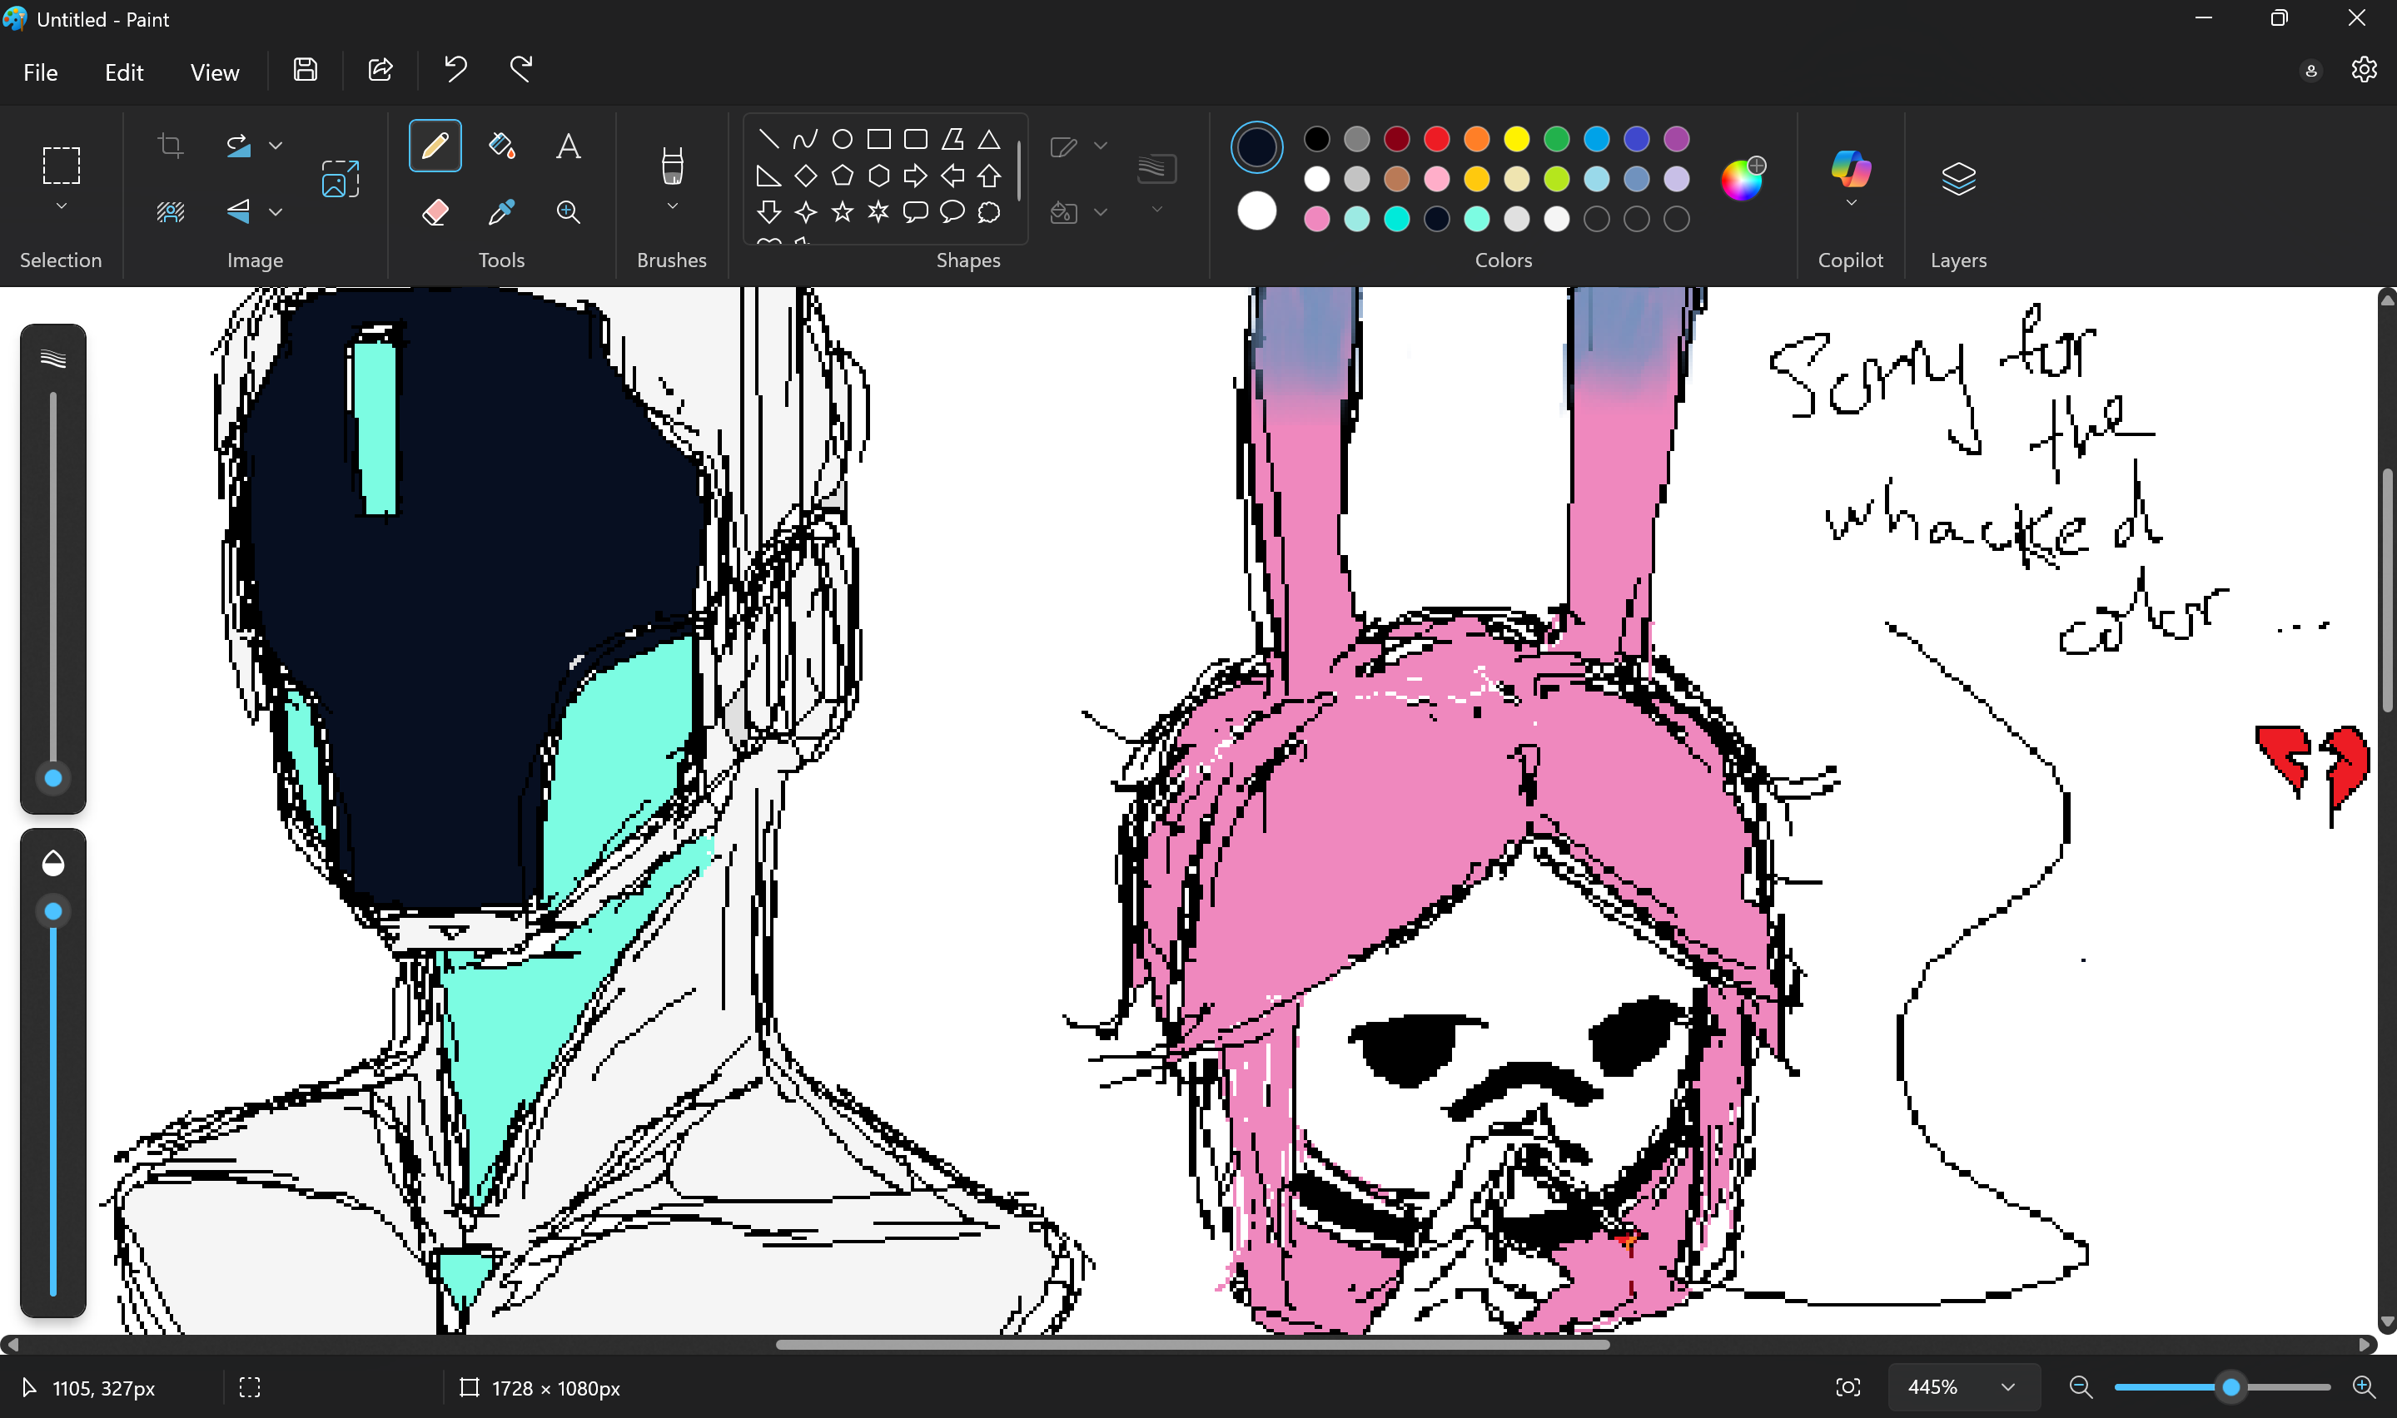2397x1418 pixels.
Task: Select the five-point star shape
Action: click(x=842, y=211)
